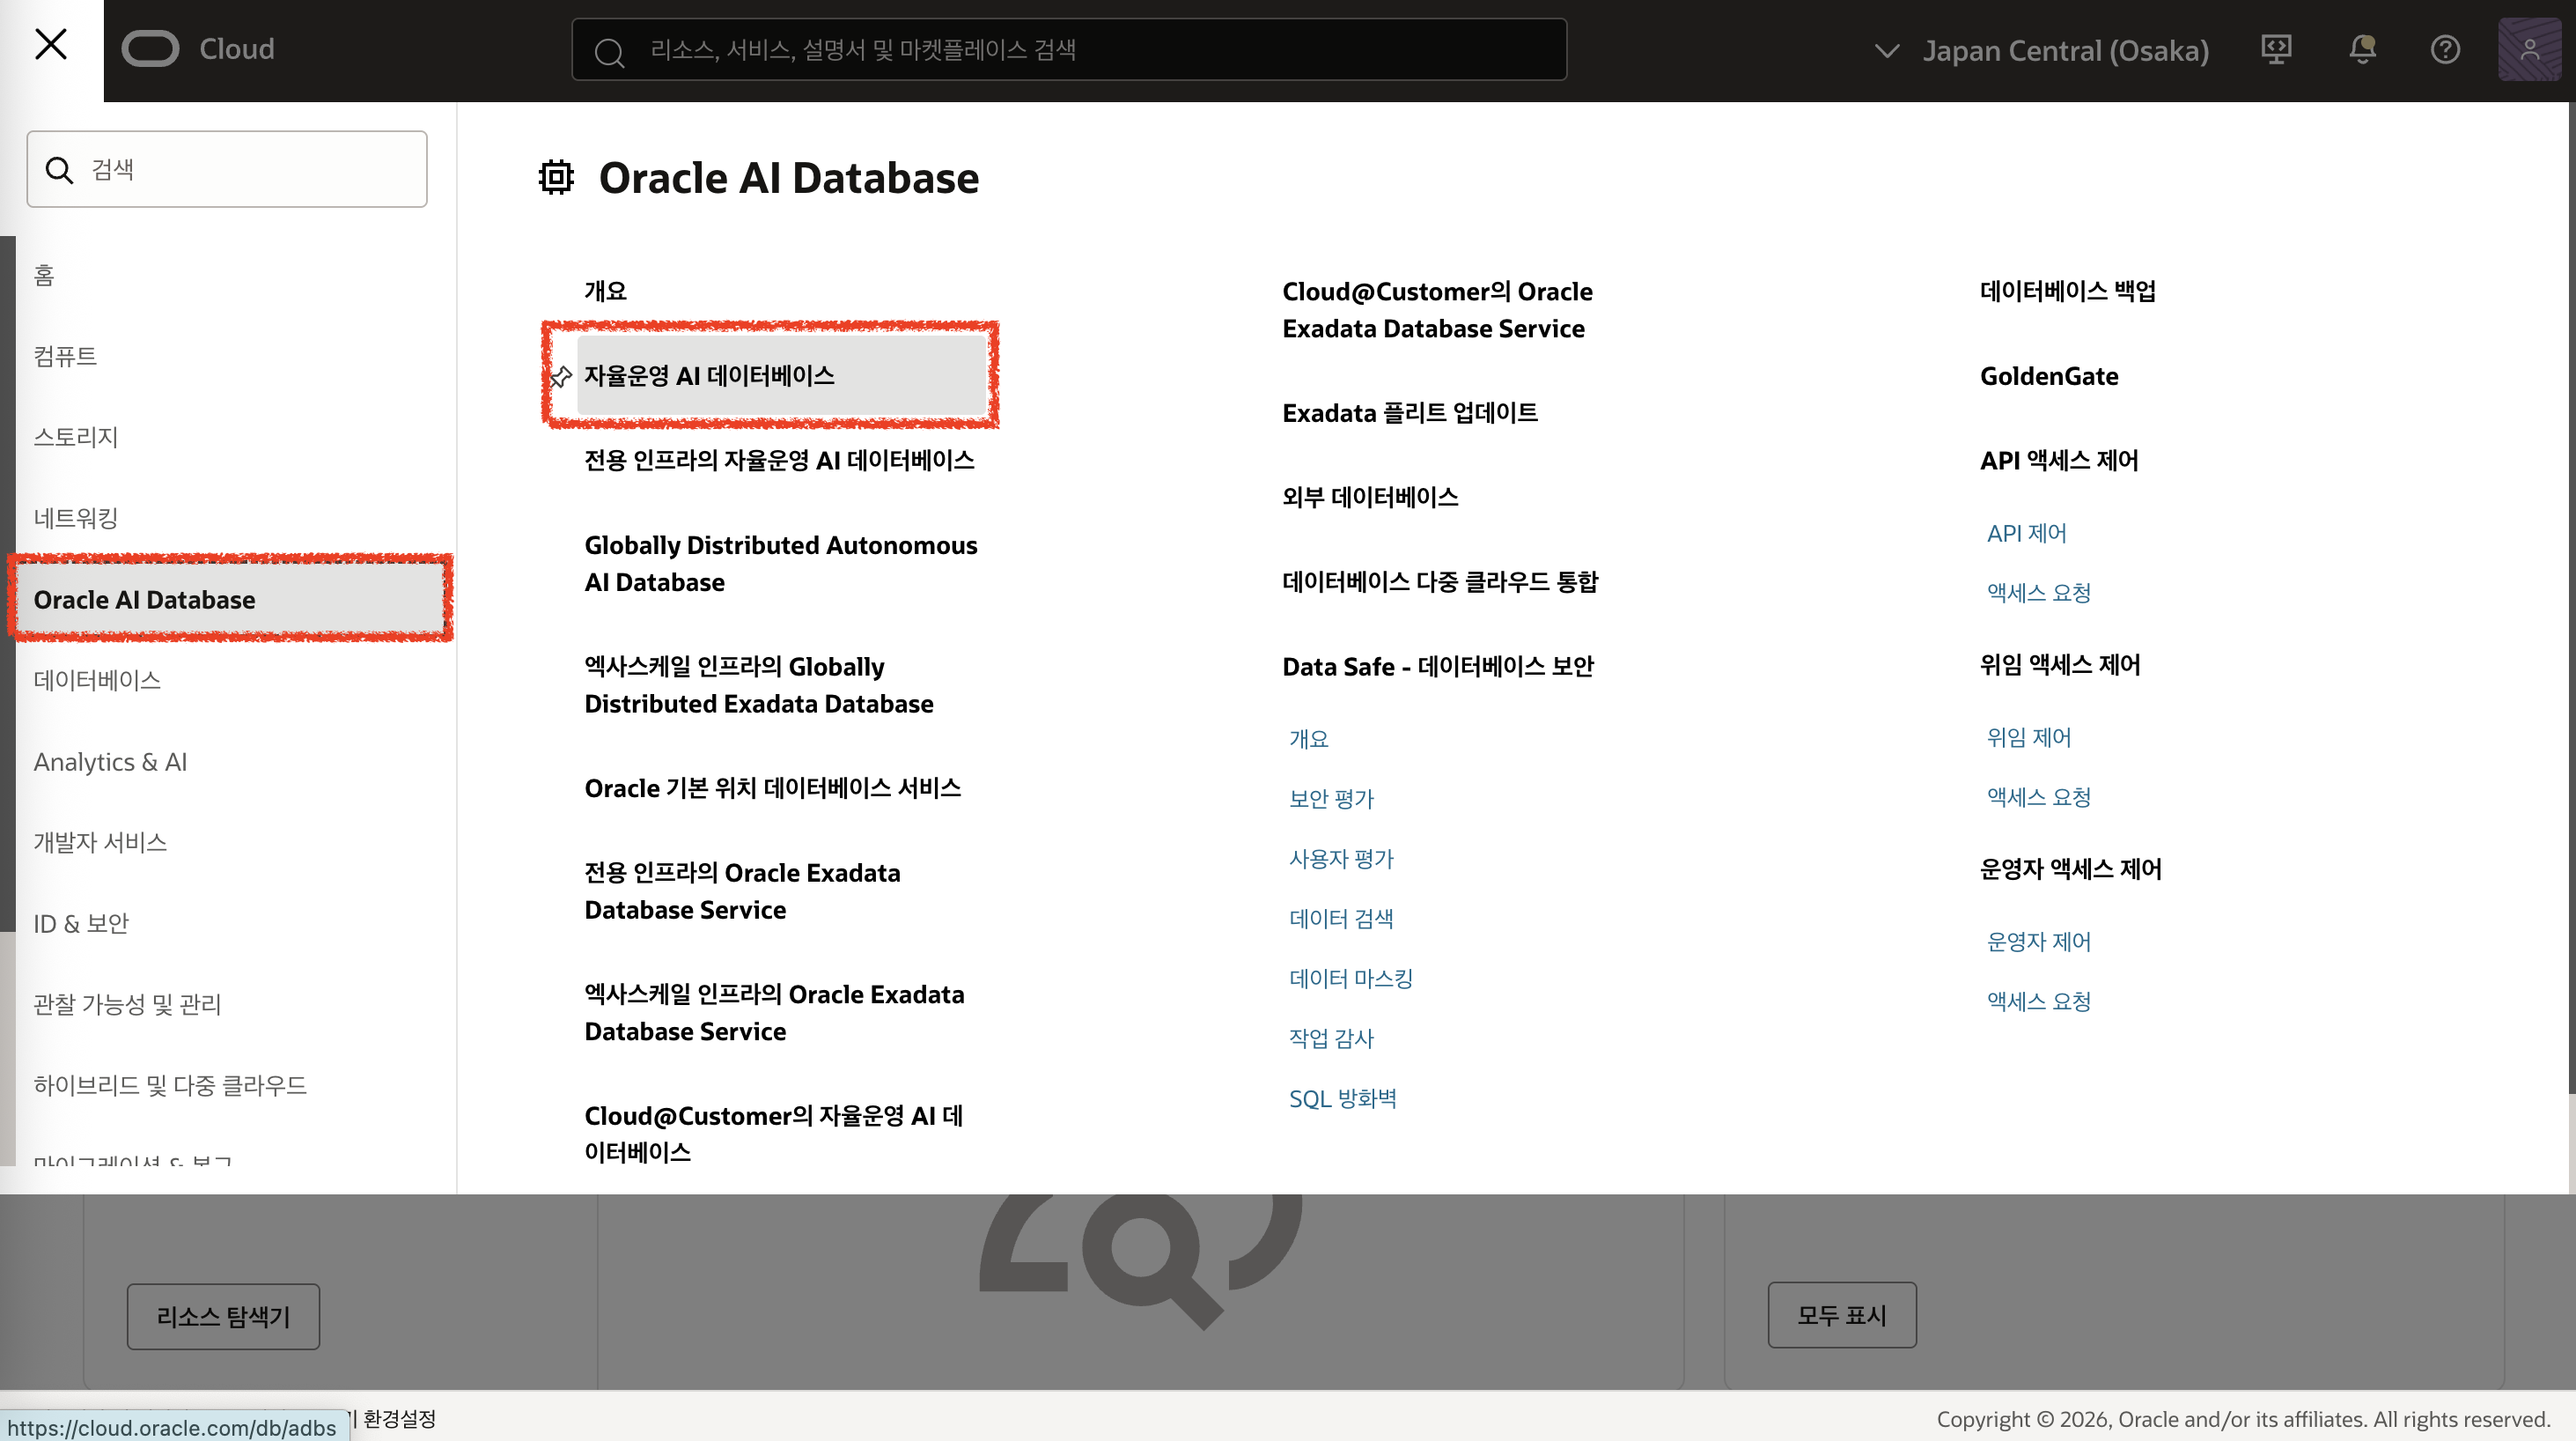
Task: Click the 환경설정 footer link
Action: [399, 1418]
